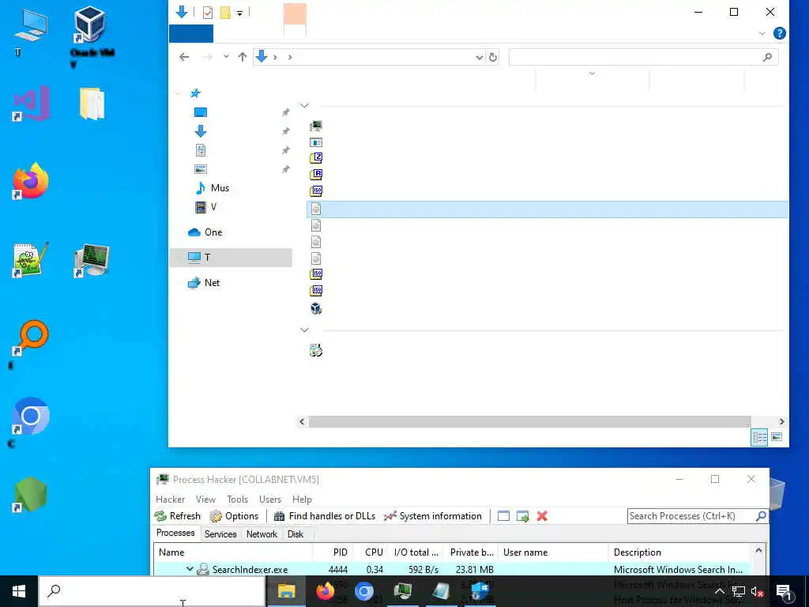Collapse the second file group chevron
The width and height of the screenshot is (809, 607).
pos(304,330)
